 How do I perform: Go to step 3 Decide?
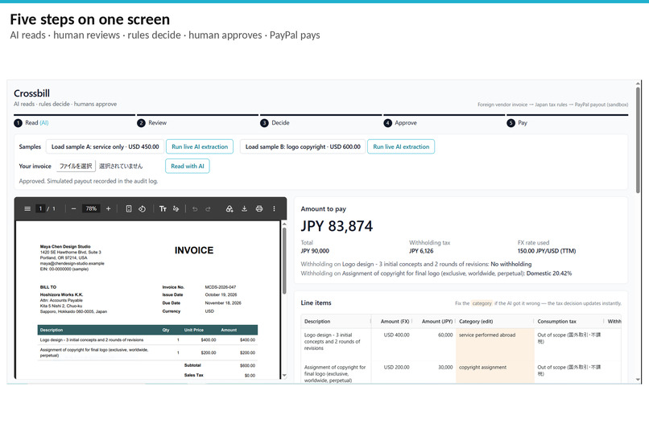(x=275, y=123)
